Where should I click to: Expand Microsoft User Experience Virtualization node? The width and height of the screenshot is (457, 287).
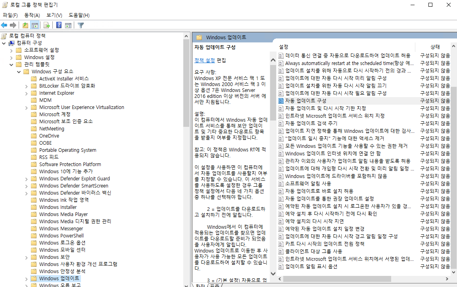click(27, 108)
